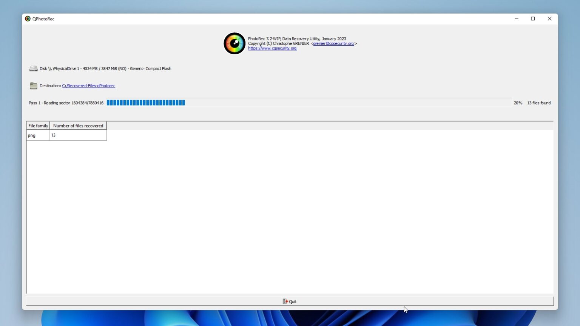The width and height of the screenshot is (580, 326).
Task: Click the Number of files recovered header
Action: pyautogui.click(x=78, y=125)
